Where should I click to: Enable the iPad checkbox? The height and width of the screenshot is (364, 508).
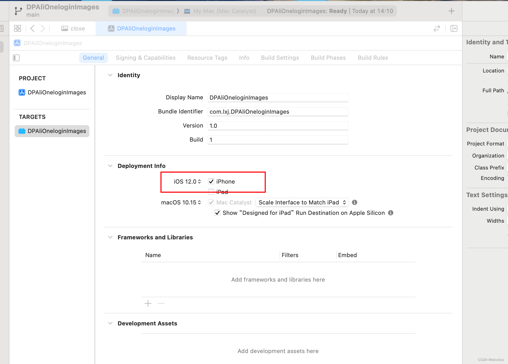click(211, 192)
